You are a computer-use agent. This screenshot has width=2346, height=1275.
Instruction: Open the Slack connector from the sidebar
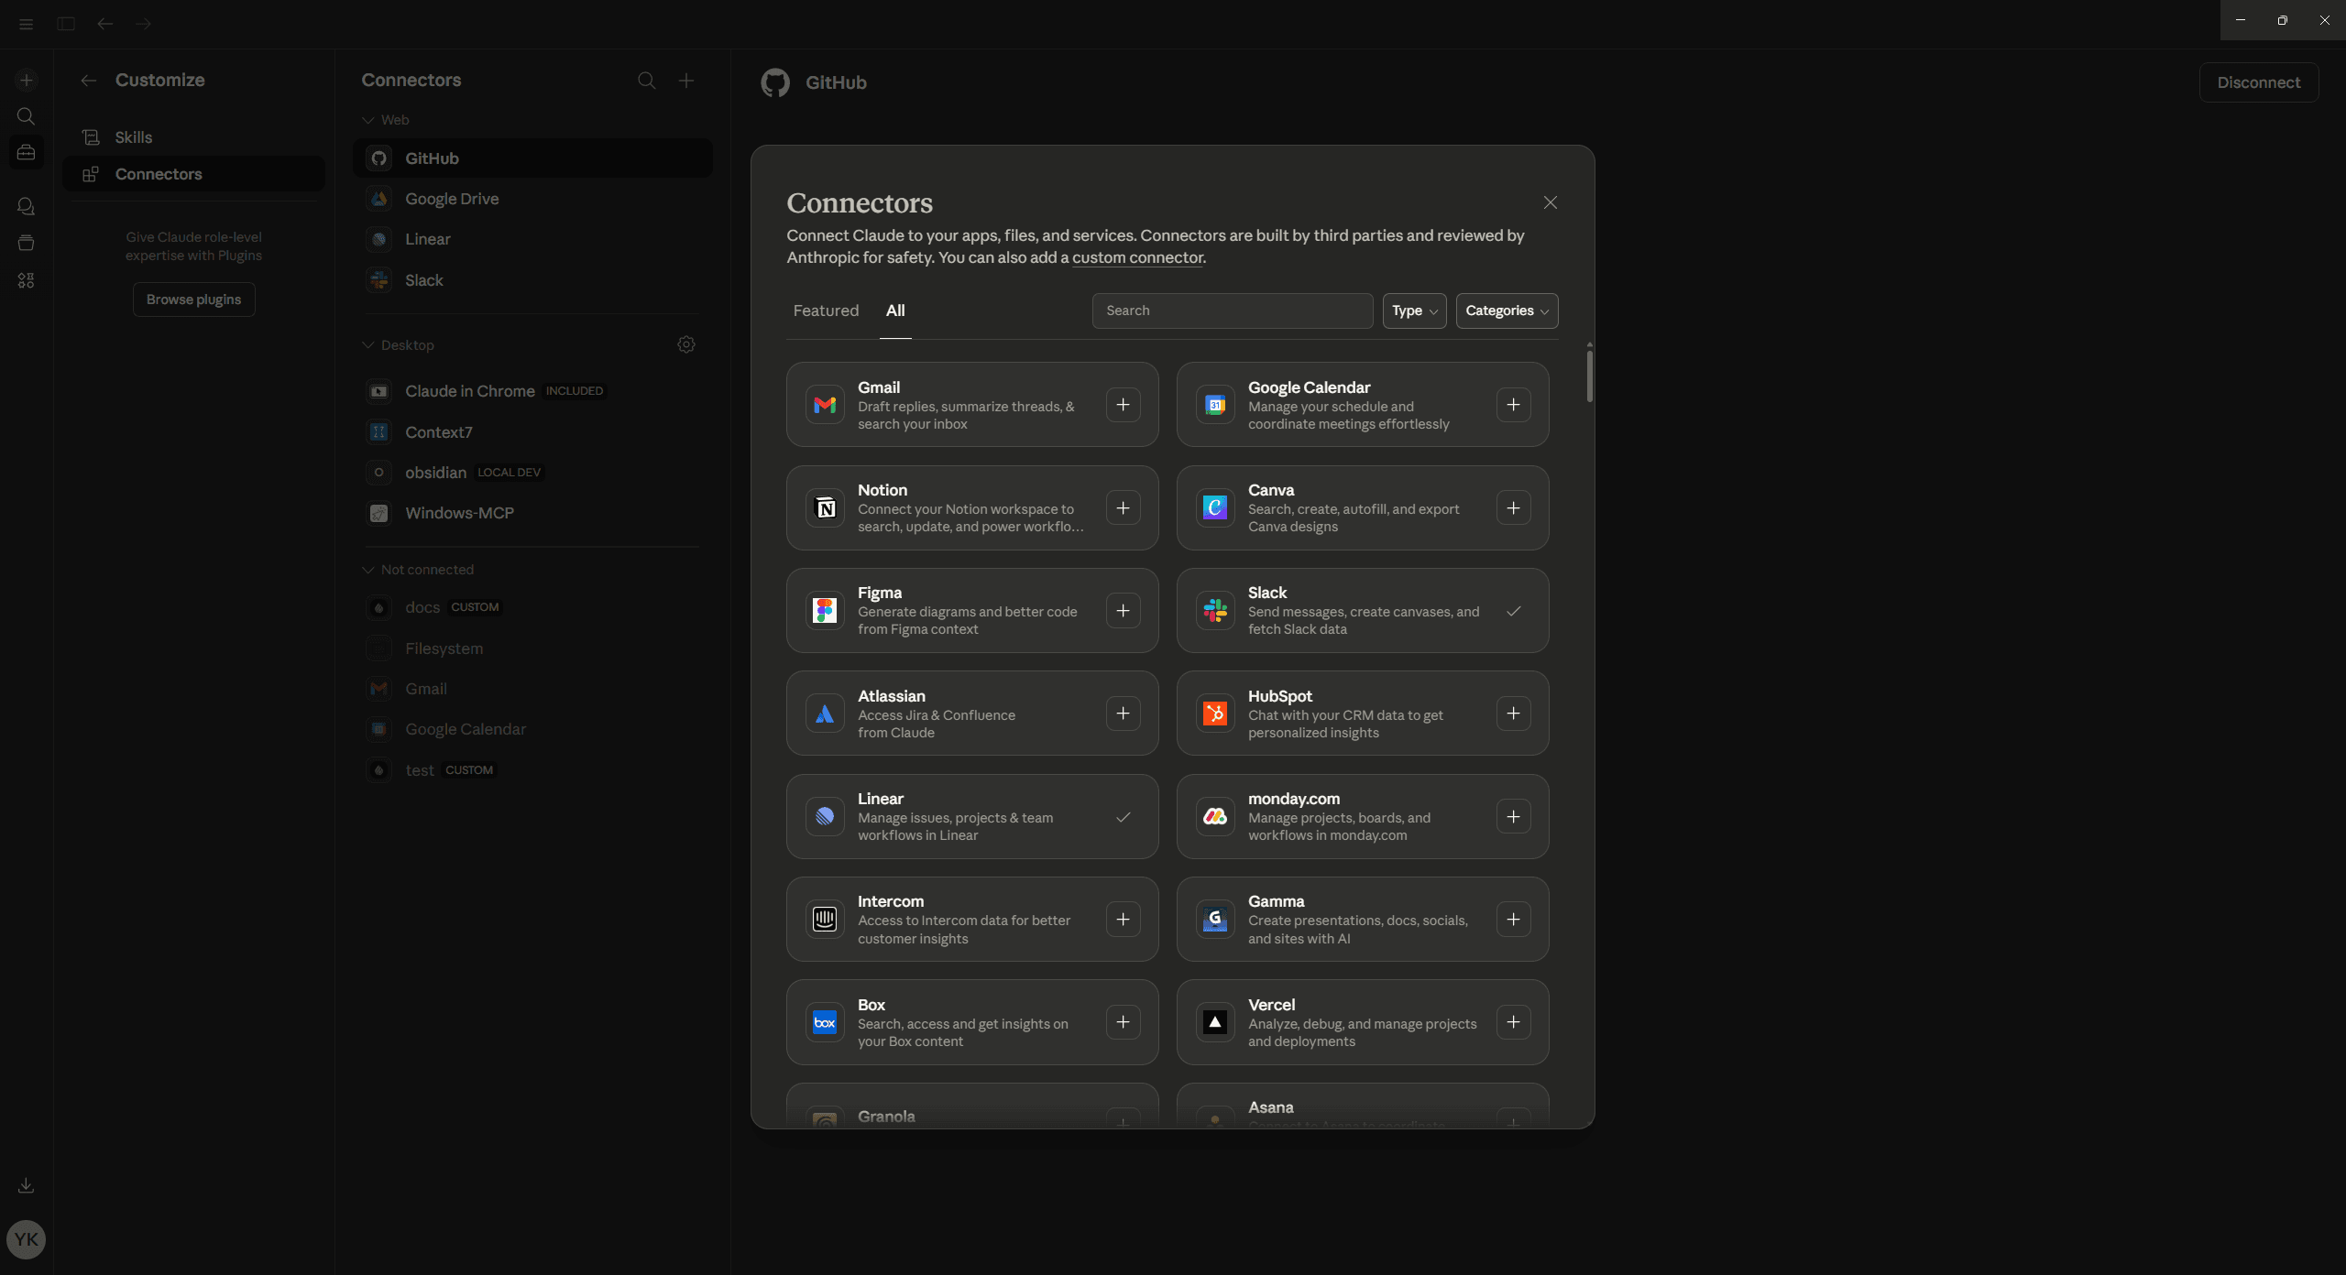pyautogui.click(x=422, y=280)
